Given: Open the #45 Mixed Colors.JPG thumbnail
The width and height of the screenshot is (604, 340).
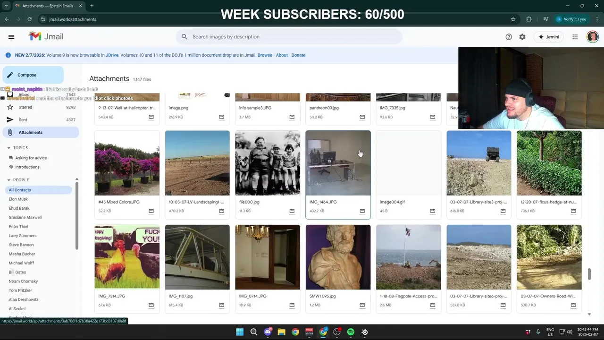Looking at the screenshot, I should (127, 163).
